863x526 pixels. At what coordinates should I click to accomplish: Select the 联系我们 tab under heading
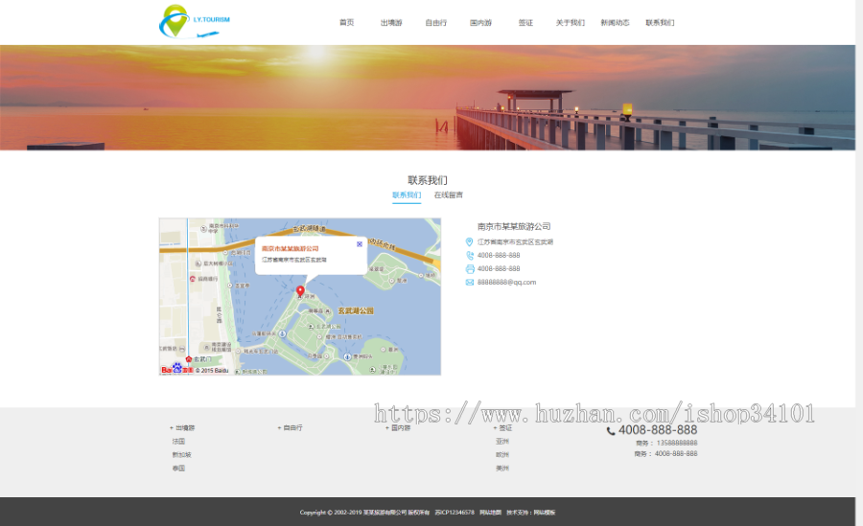(x=407, y=195)
